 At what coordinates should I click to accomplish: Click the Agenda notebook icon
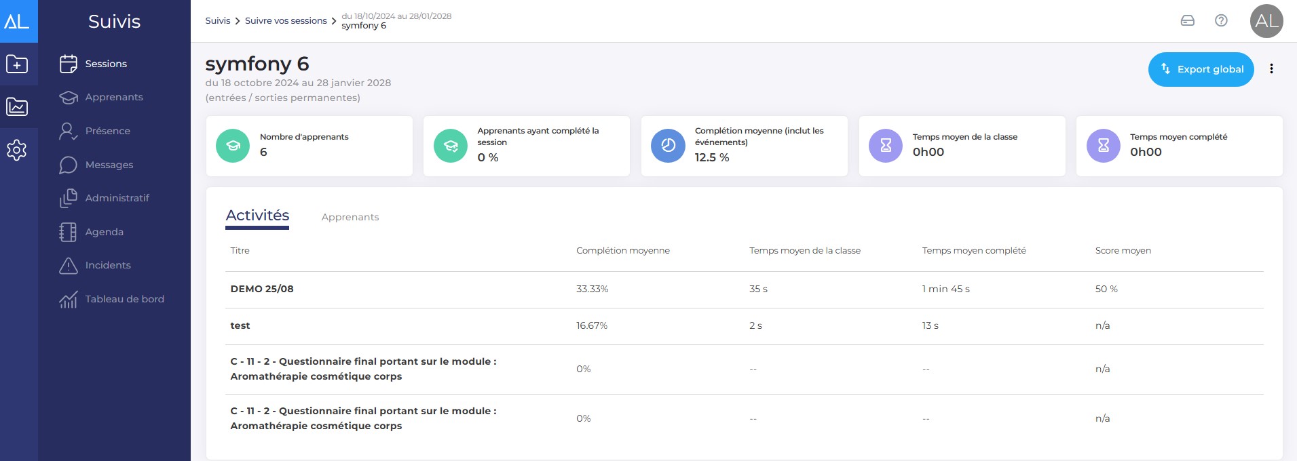point(69,232)
